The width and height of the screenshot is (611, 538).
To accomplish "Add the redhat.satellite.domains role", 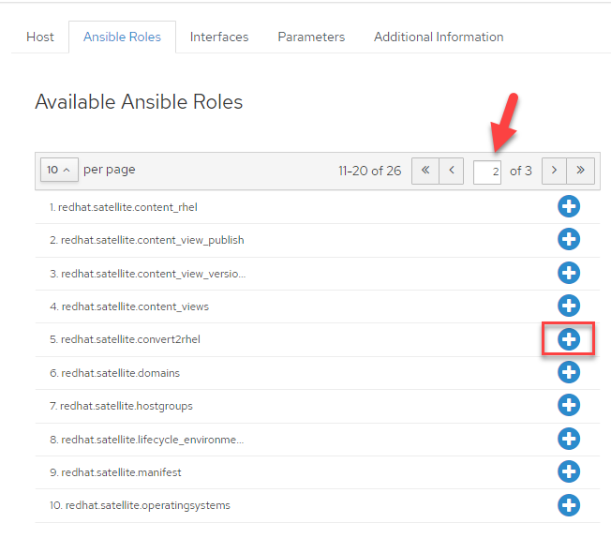I will point(569,372).
